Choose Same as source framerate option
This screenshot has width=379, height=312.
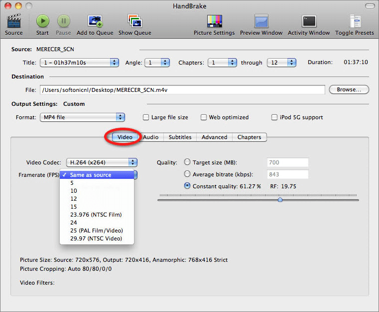[97, 175]
